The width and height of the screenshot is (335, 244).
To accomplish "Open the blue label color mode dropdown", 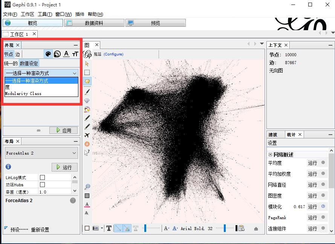I will tap(175, 228).
